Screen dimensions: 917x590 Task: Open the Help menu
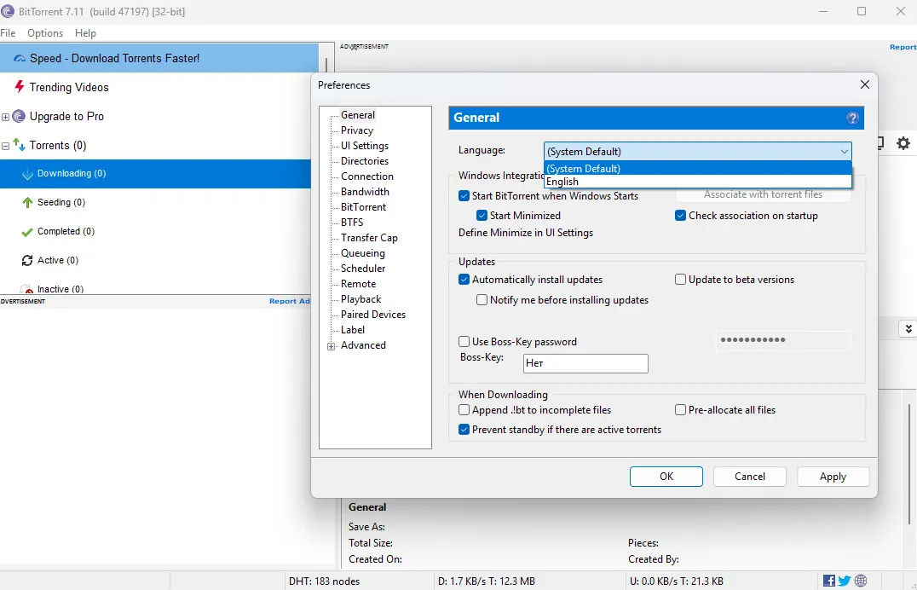coord(84,33)
